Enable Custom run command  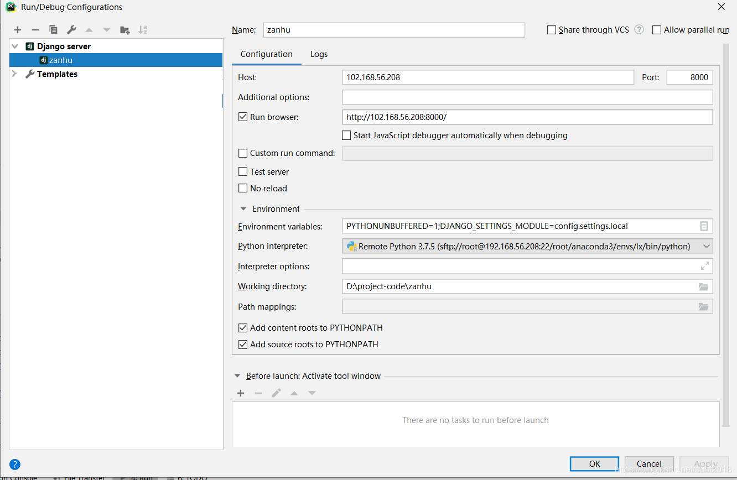pos(242,153)
